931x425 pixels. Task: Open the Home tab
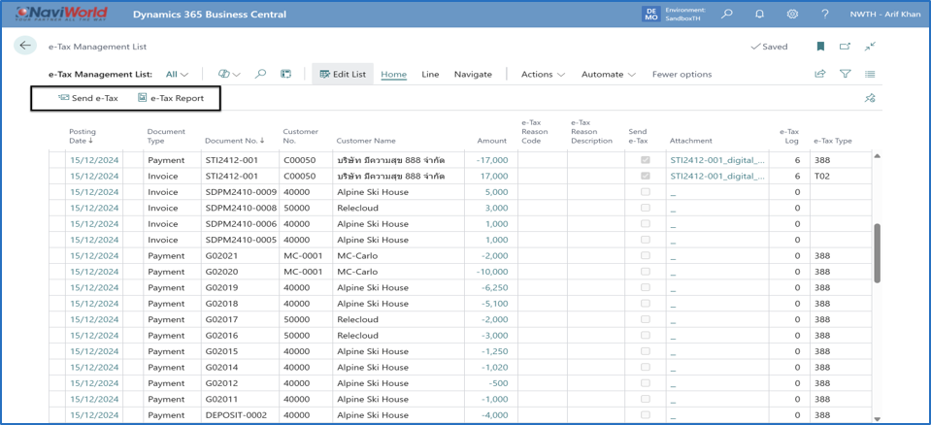click(x=393, y=74)
